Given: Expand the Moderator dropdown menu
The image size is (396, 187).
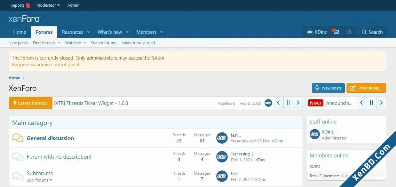Looking at the screenshot, I should pos(48,5).
